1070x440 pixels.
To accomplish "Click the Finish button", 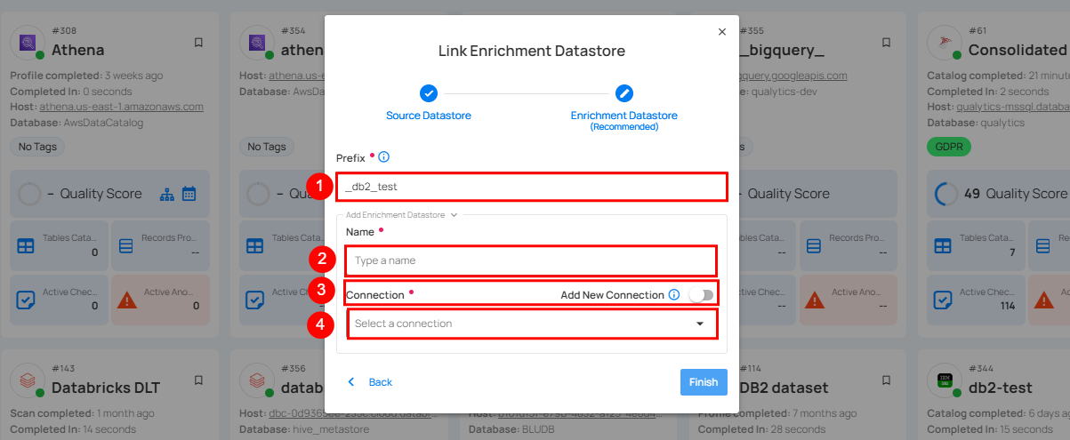I will click(x=703, y=382).
